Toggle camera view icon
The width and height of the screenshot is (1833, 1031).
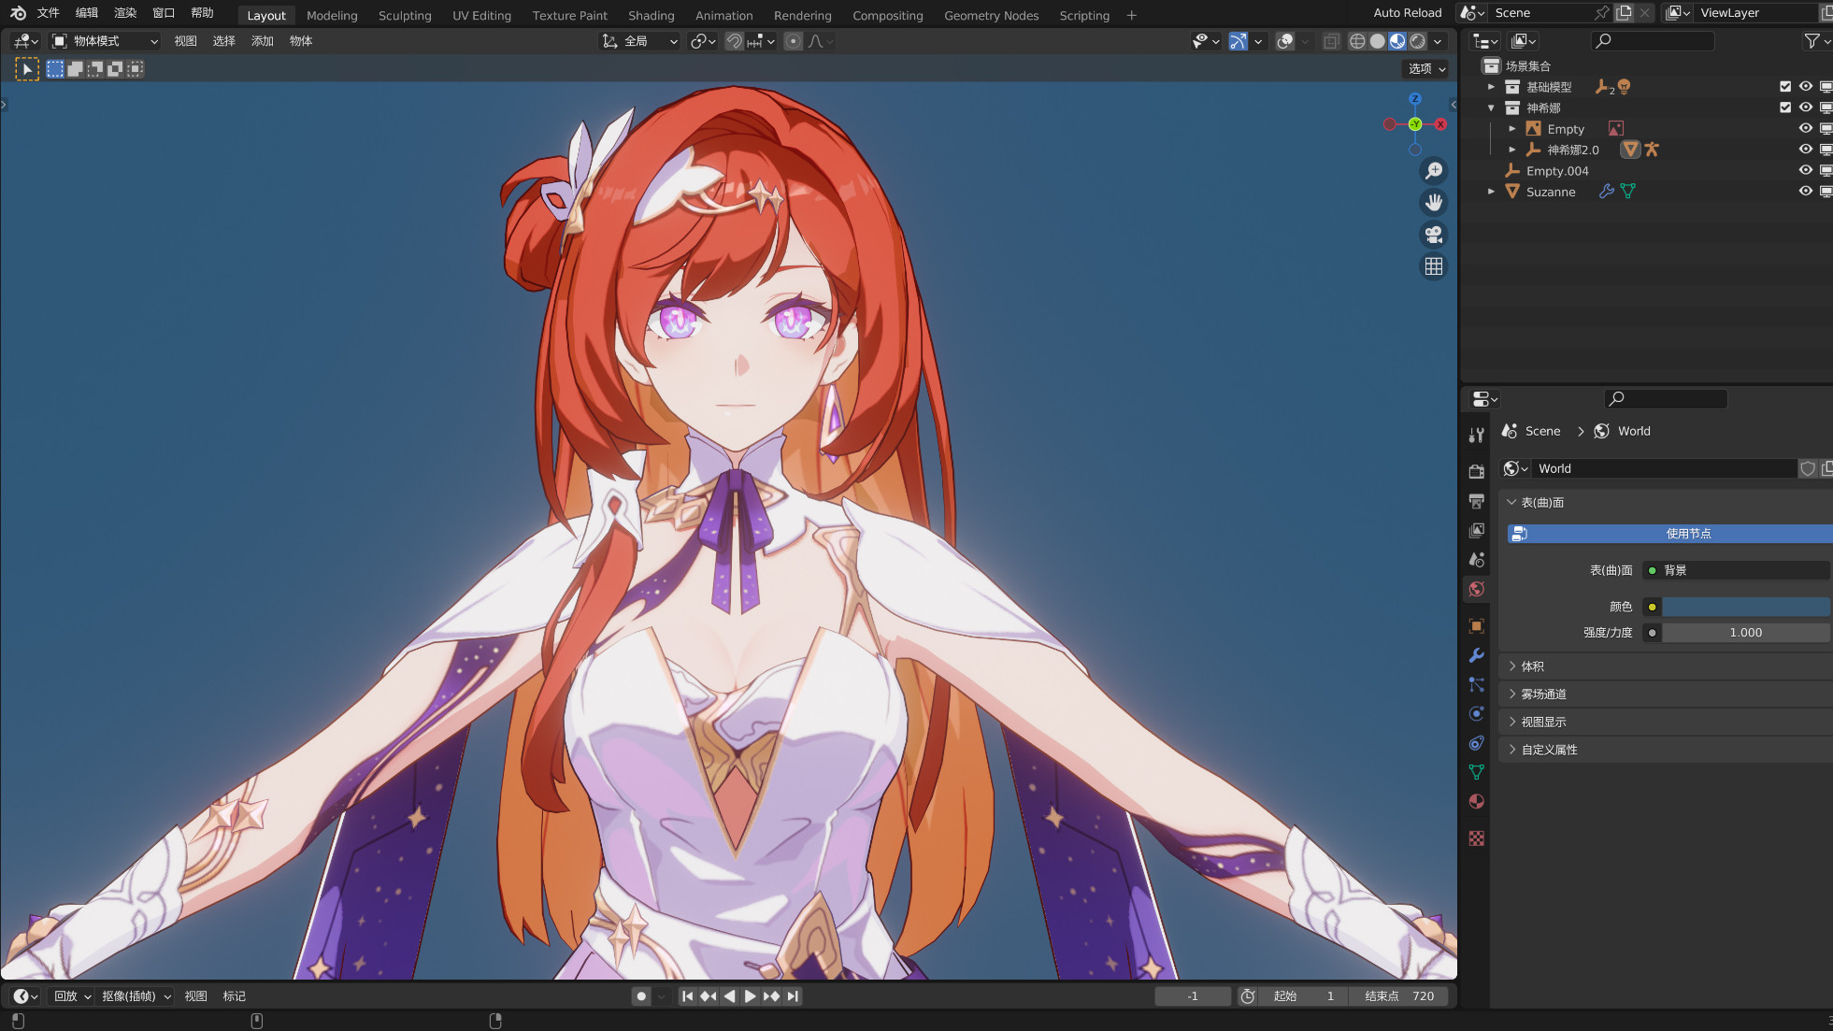[1433, 234]
